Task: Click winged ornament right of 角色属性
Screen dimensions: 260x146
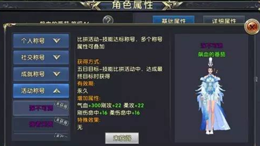Action: coord(172,5)
